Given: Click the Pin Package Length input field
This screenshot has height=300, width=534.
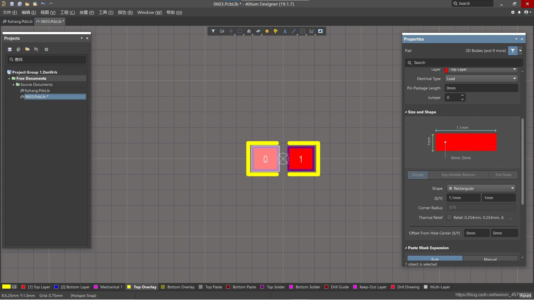Looking at the screenshot, I should [x=481, y=88].
